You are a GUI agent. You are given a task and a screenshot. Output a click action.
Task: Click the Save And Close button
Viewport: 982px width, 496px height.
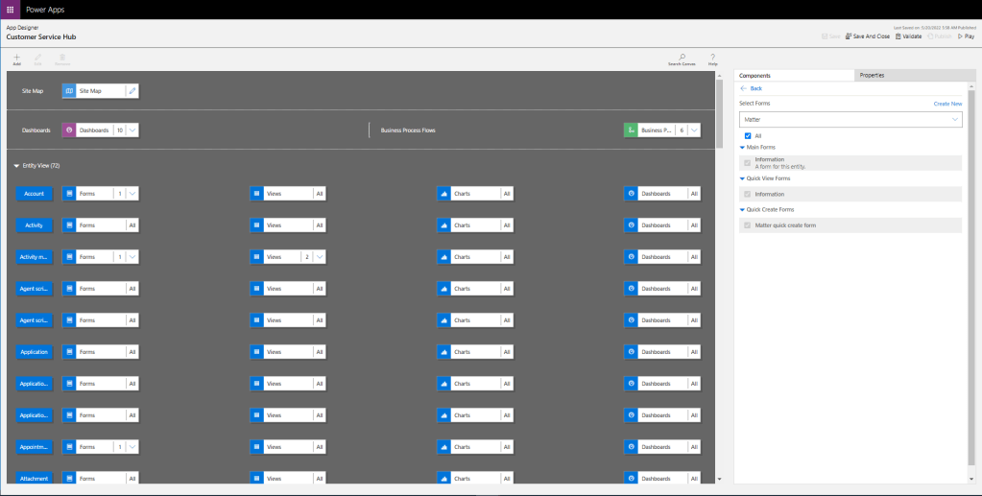[868, 36]
